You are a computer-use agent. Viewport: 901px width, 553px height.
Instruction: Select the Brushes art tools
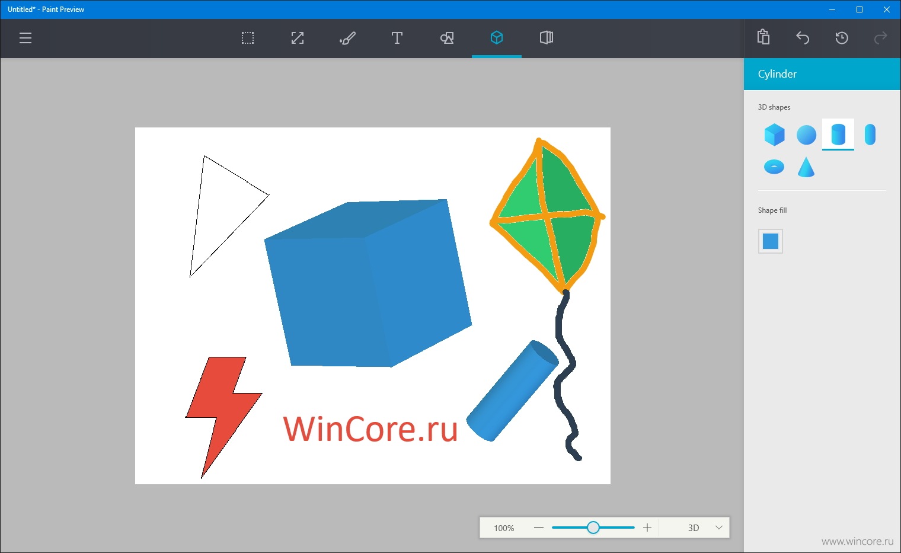(x=347, y=39)
